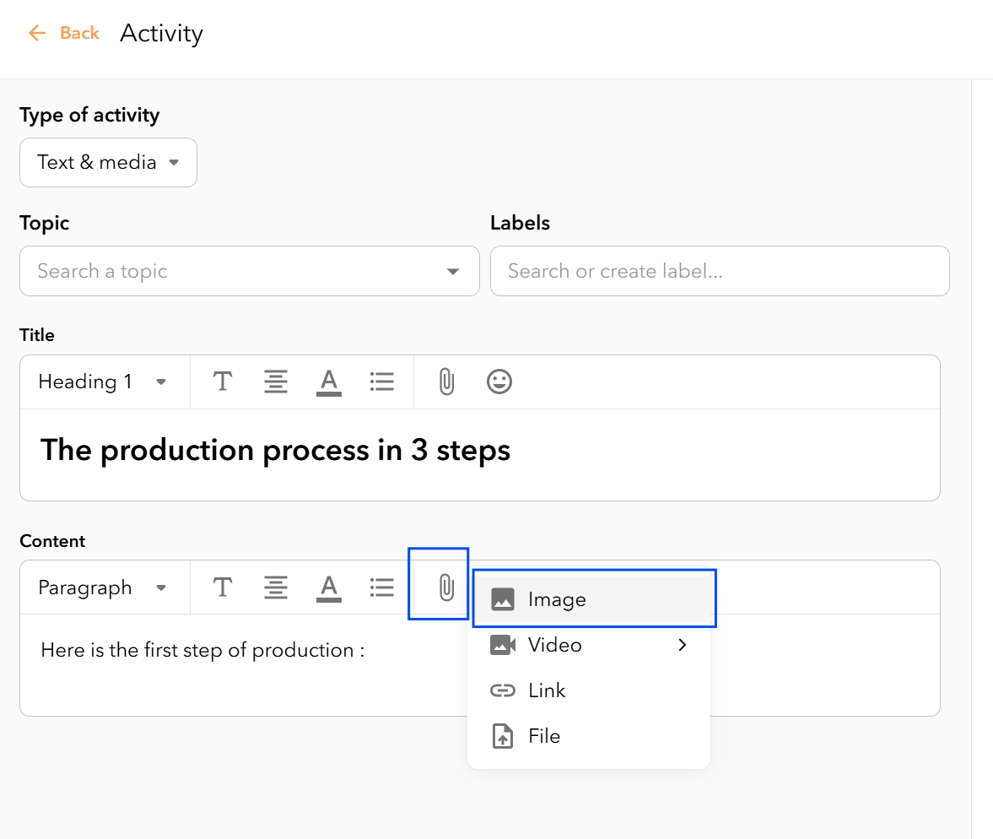993x839 pixels.
Task: Open the Paragraph style dropdown
Action: pos(105,587)
